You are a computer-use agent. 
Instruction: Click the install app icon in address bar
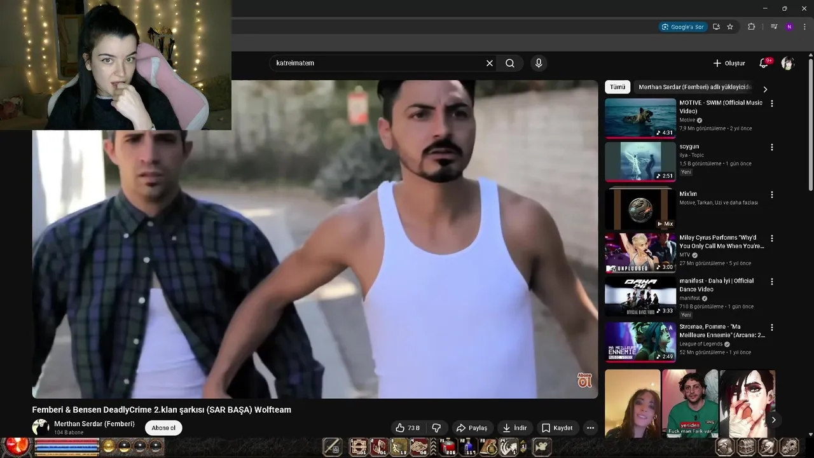pyautogui.click(x=716, y=27)
